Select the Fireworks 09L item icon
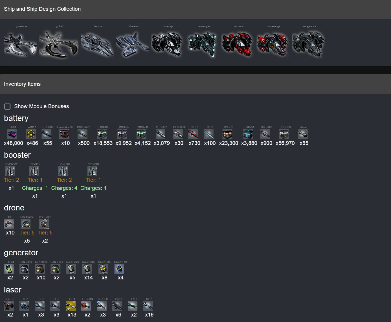The width and height of the screenshot is (391, 322). pos(64,134)
